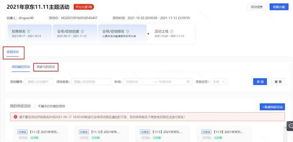Click 优惠券 tag on the 11.5 card

point(145,132)
